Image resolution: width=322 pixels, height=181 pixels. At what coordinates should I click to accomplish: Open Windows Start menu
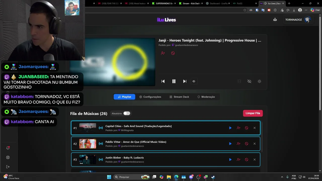[x=109, y=177]
